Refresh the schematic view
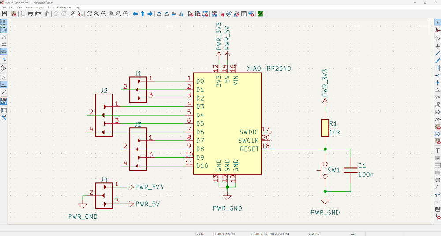Screen dimensions: 441x236 [x=89, y=14]
